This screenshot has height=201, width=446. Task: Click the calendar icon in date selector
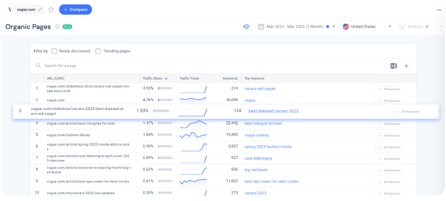point(261,27)
